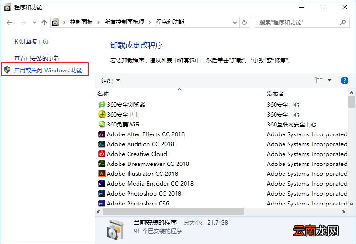Click the scroll right arrow of list
Image resolution: width=356 pixels, height=244 pixels.
(x=343, y=212)
